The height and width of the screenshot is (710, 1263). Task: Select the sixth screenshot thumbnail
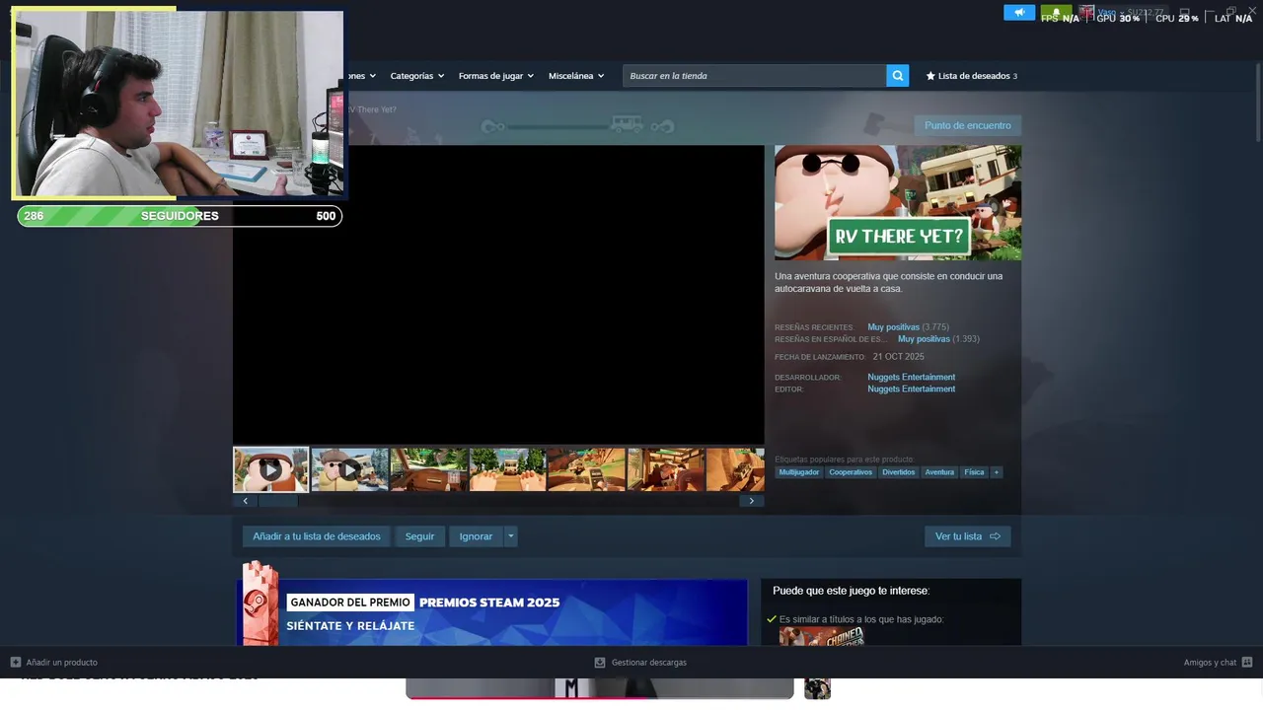[x=665, y=469]
